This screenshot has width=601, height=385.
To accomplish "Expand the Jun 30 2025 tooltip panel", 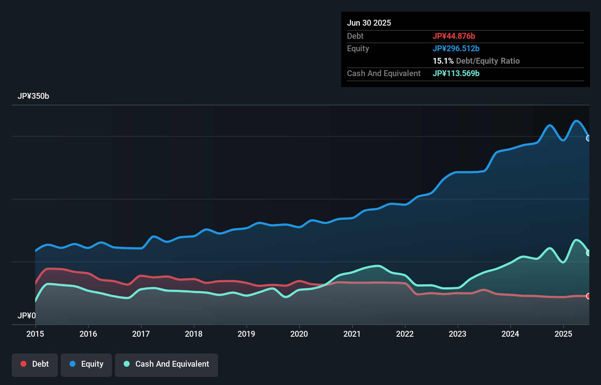I will (369, 23).
